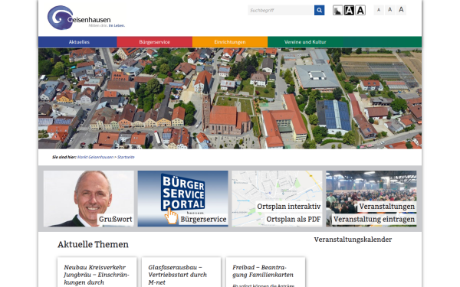Choose the medium font size A
This screenshot has width=460, height=287.
pos(389,10)
